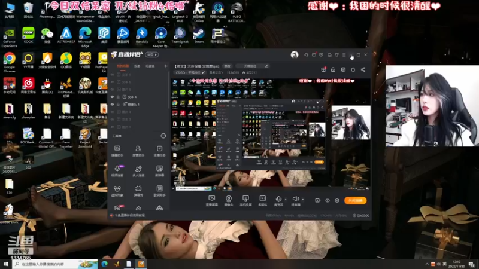
Task: Collapse the 工具箱 toolbox with its circle button
Action: coord(163,136)
